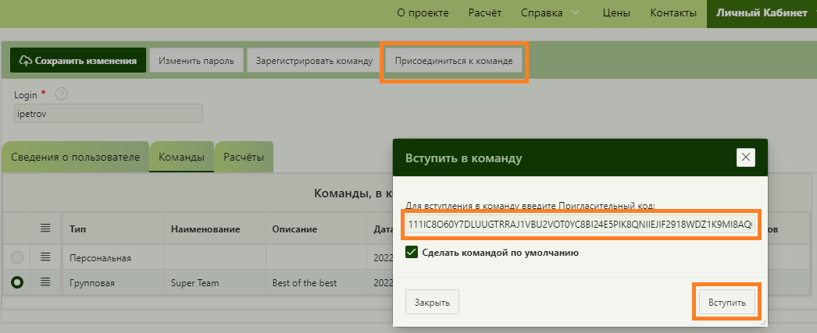Open the О проекте menu item
The image size is (817, 333).
[423, 13]
